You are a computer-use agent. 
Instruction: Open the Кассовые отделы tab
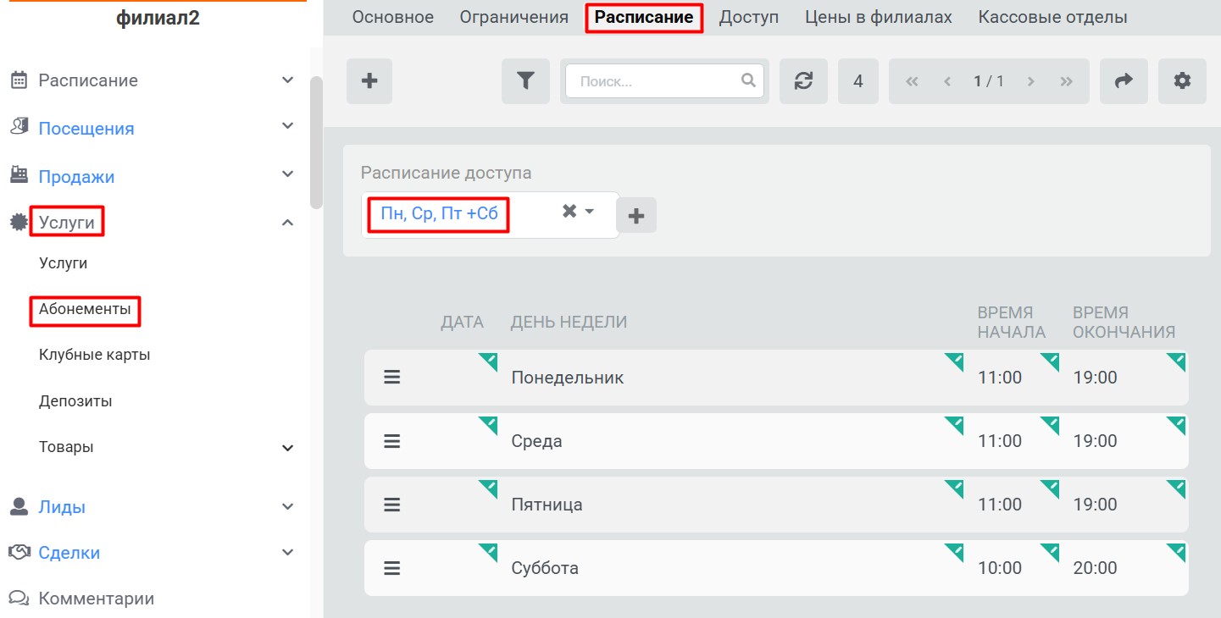(1052, 17)
